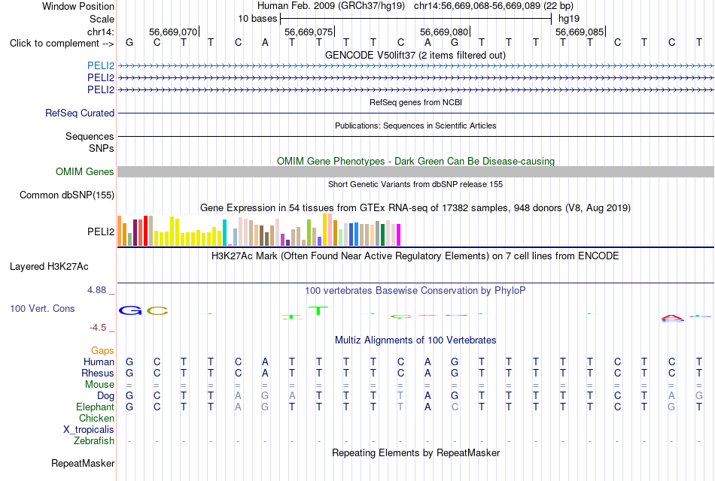The image size is (715, 481).
Task: Select the SNPs track label
Action: click(102, 148)
